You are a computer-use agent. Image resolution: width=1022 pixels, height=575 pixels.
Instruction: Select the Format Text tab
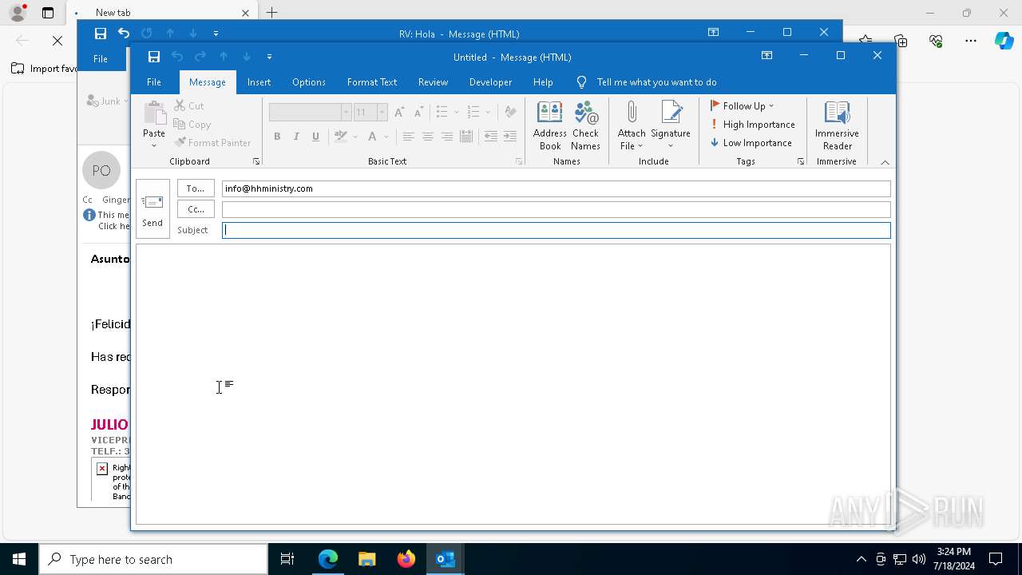372,82
